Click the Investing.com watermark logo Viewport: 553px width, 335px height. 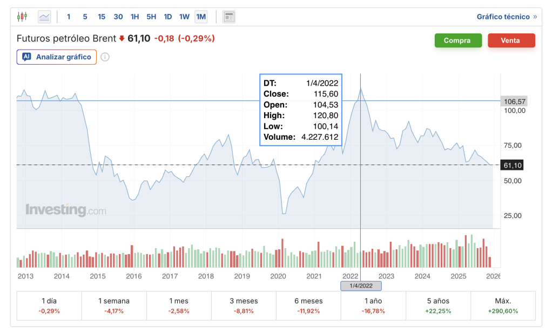[65, 210]
